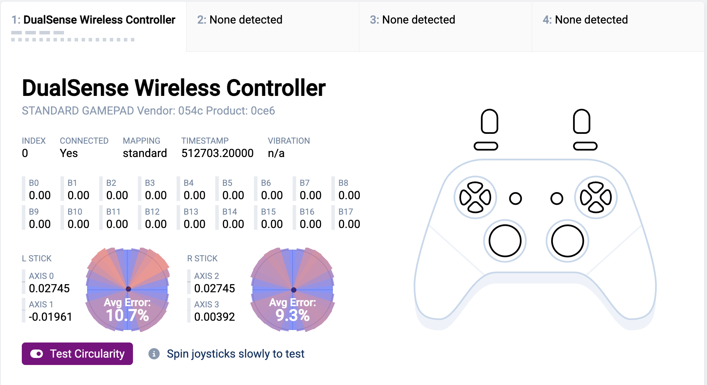707x385 pixels.
Task: Open the second None detected tab
Action: point(240,20)
